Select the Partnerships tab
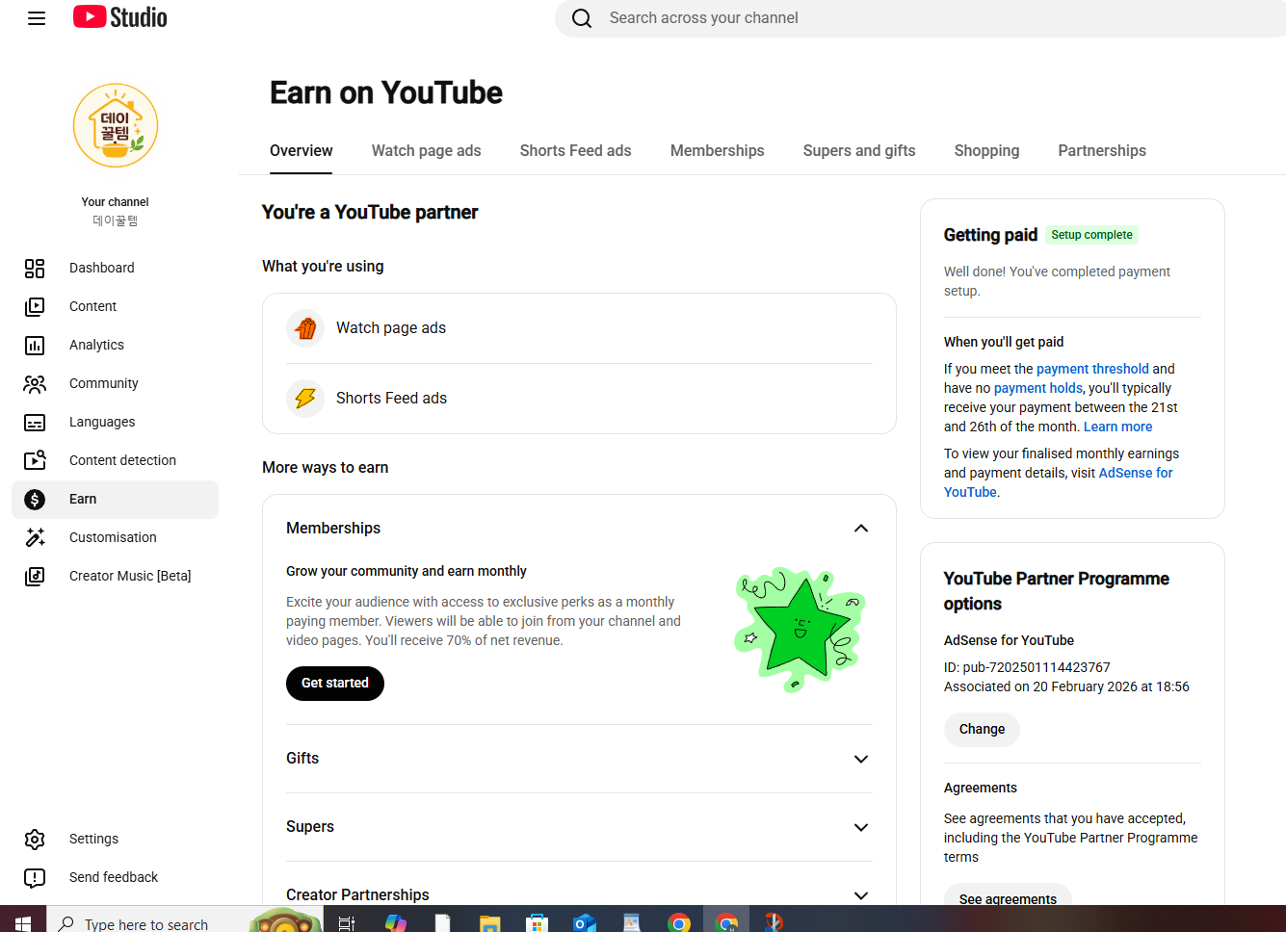 pyautogui.click(x=1102, y=150)
